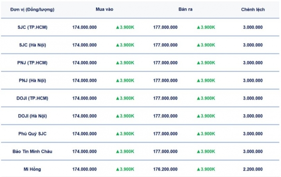Click the 2.200.000 difference value
281x177 pixels.
253,169
